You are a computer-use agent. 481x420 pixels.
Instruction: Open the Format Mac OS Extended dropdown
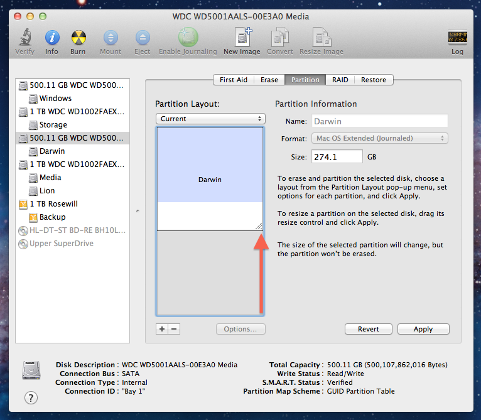[x=380, y=138]
